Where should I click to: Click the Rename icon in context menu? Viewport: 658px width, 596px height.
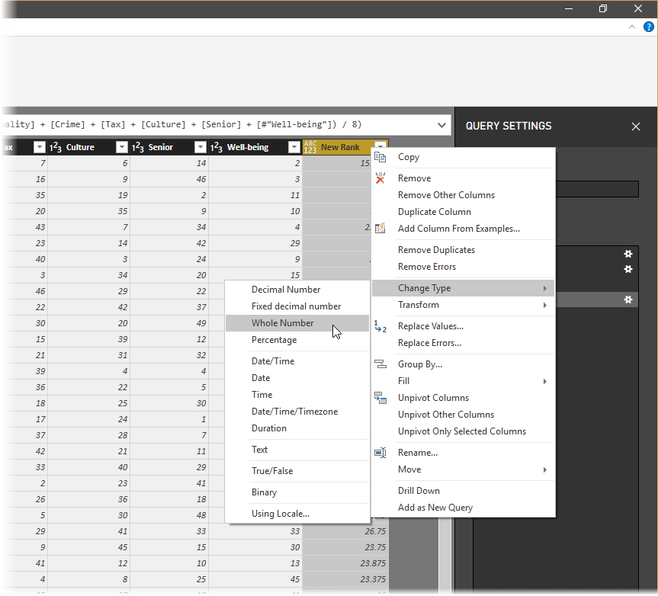[x=380, y=453]
